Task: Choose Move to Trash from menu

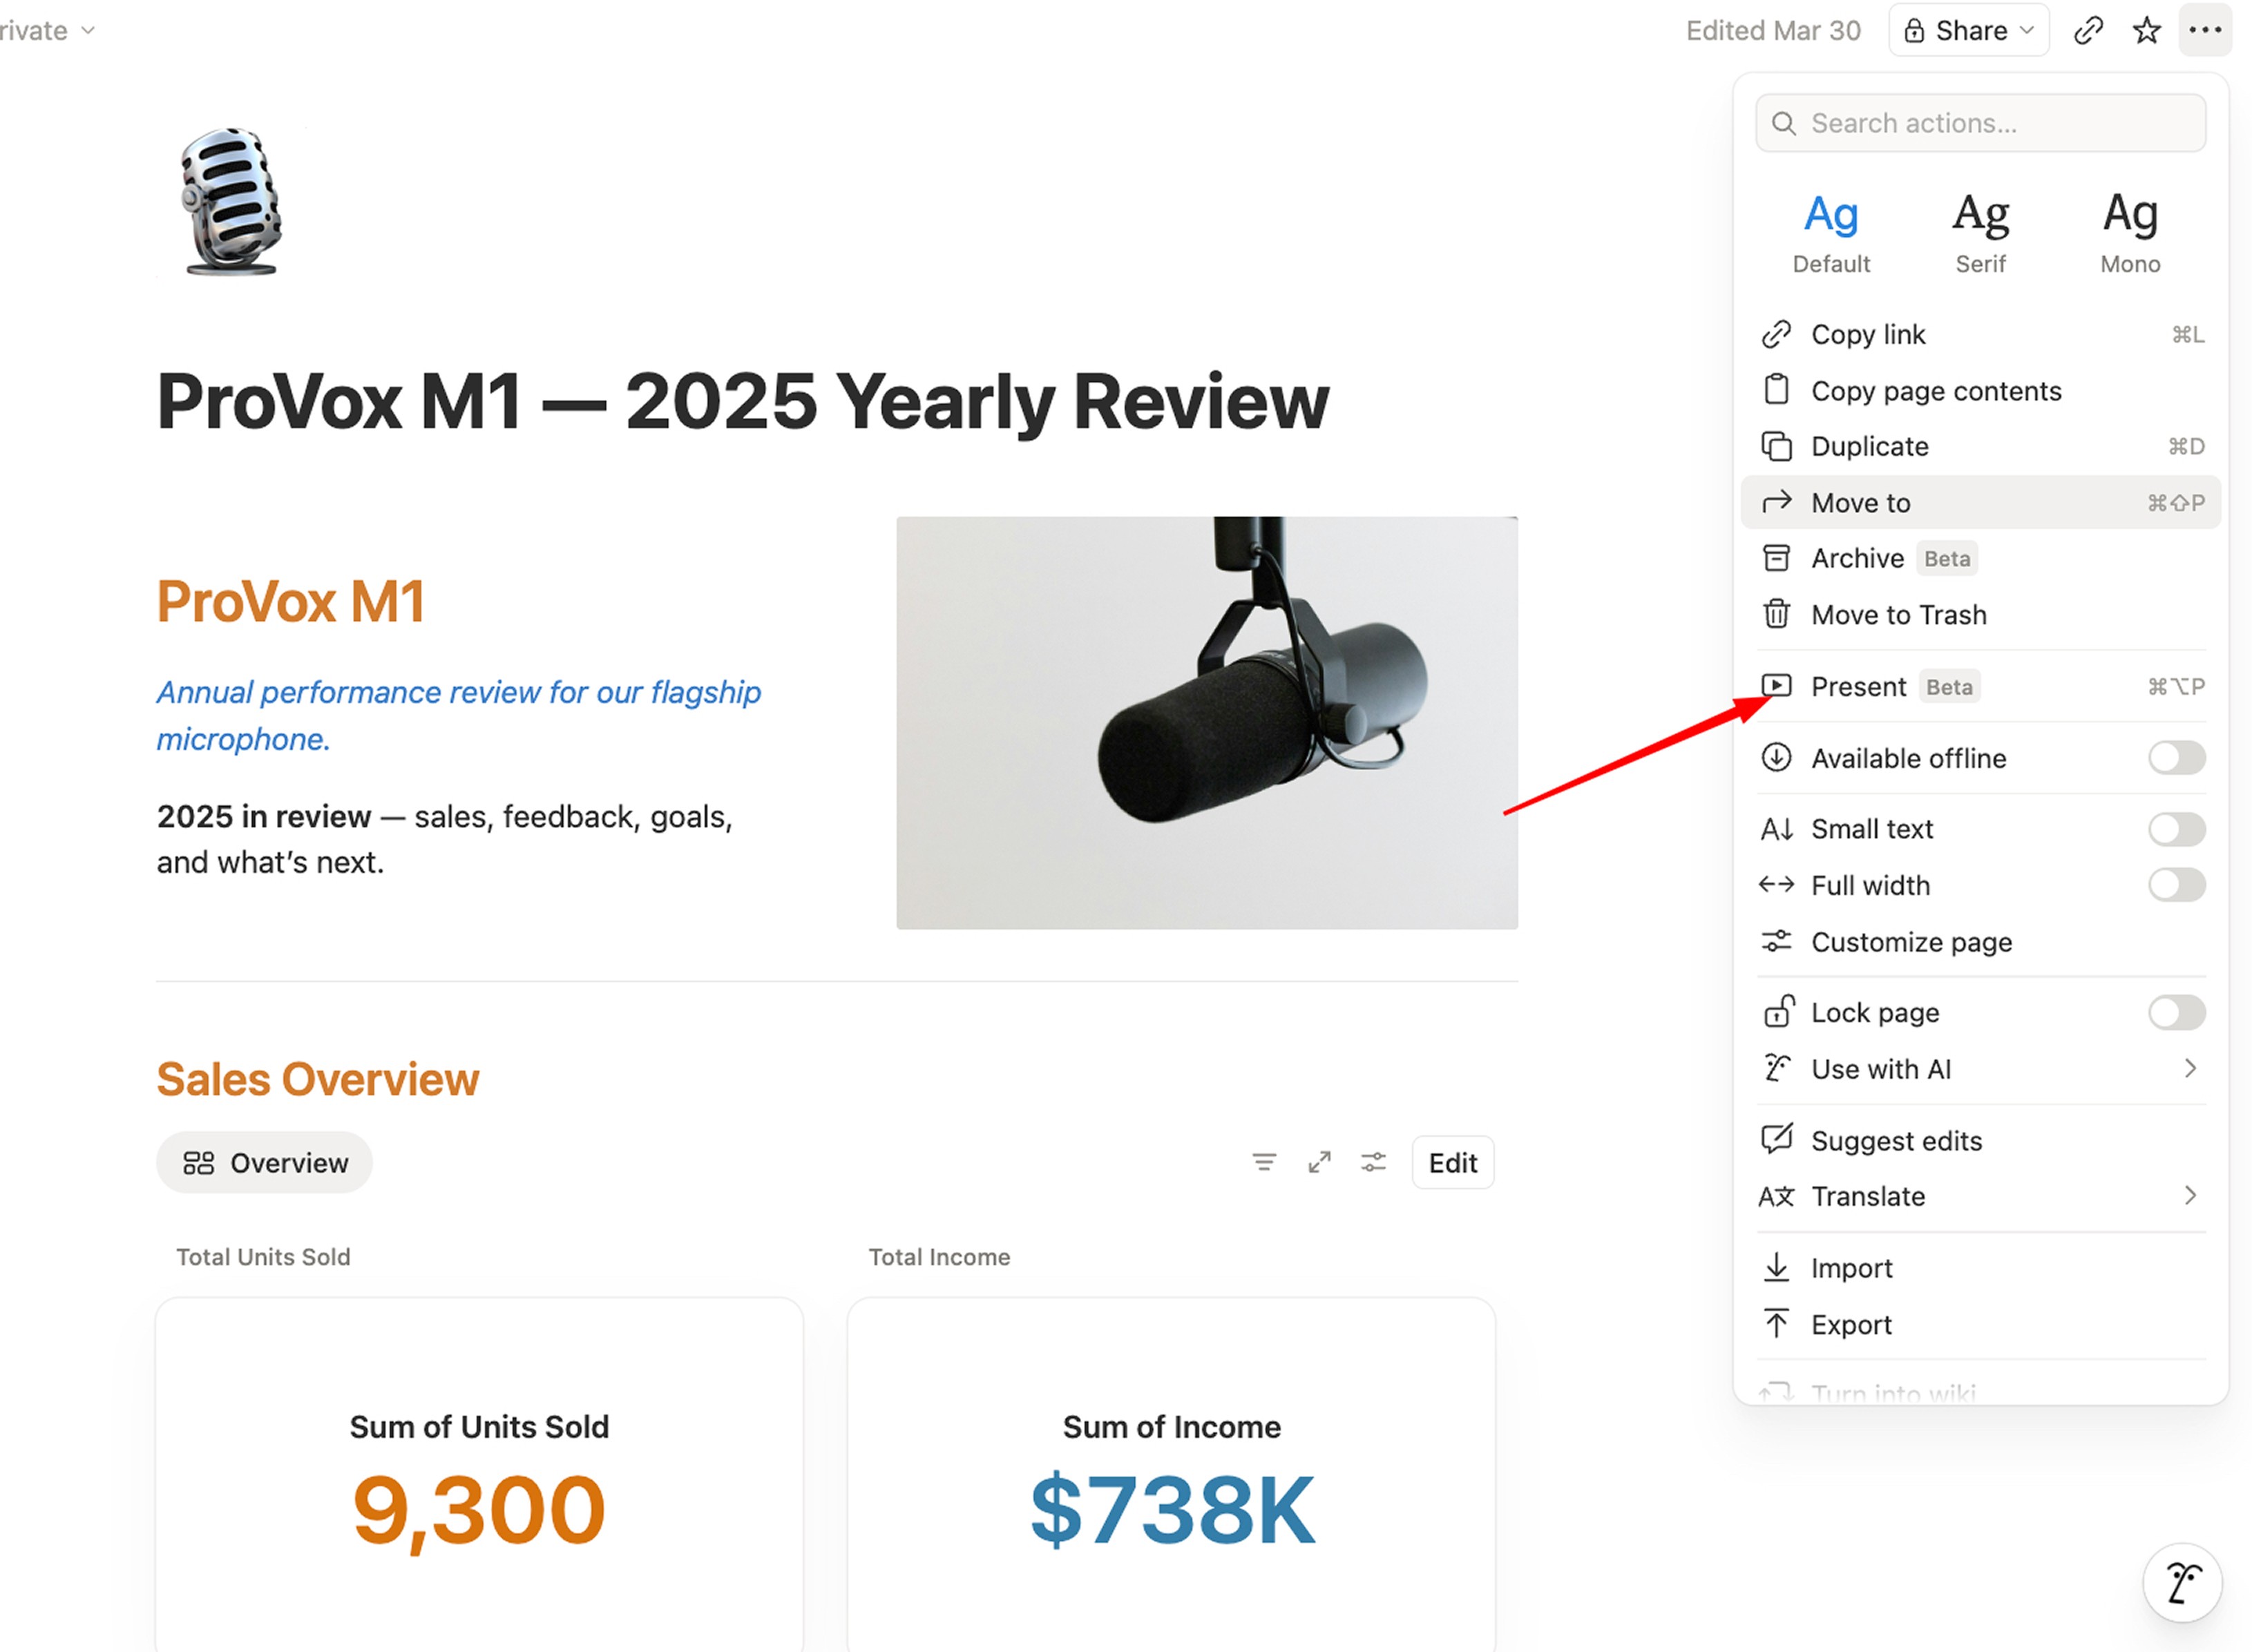Action: click(x=1898, y=615)
